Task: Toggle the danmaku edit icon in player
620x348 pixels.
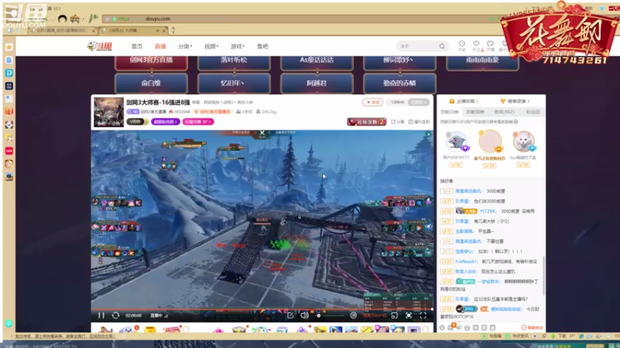Action: click(x=290, y=316)
